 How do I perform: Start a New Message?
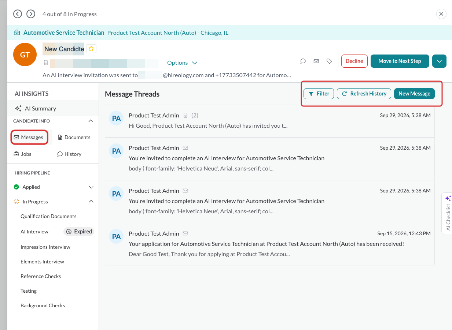tap(414, 94)
